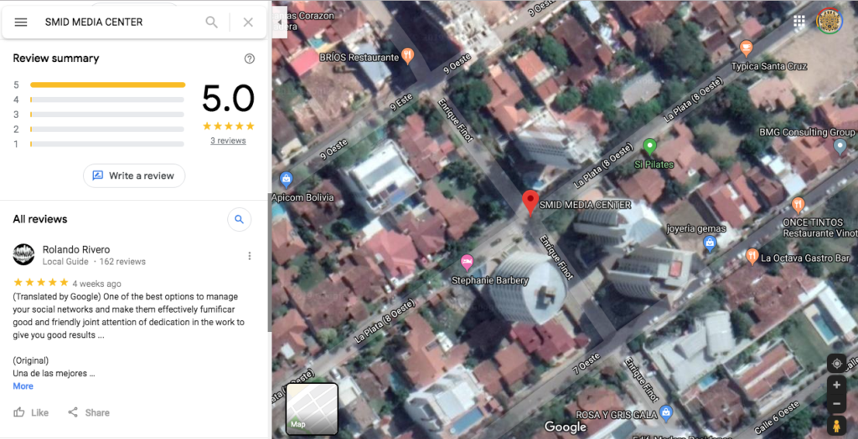
Task: Switch to Map view thumbnail
Action: tap(312, 408)
